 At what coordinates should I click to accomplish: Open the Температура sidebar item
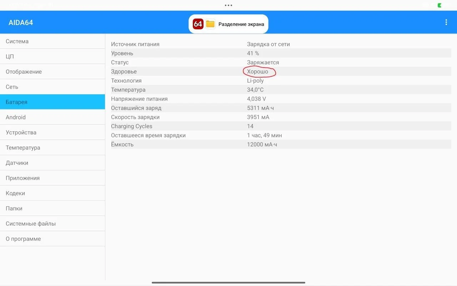point(52,148)
